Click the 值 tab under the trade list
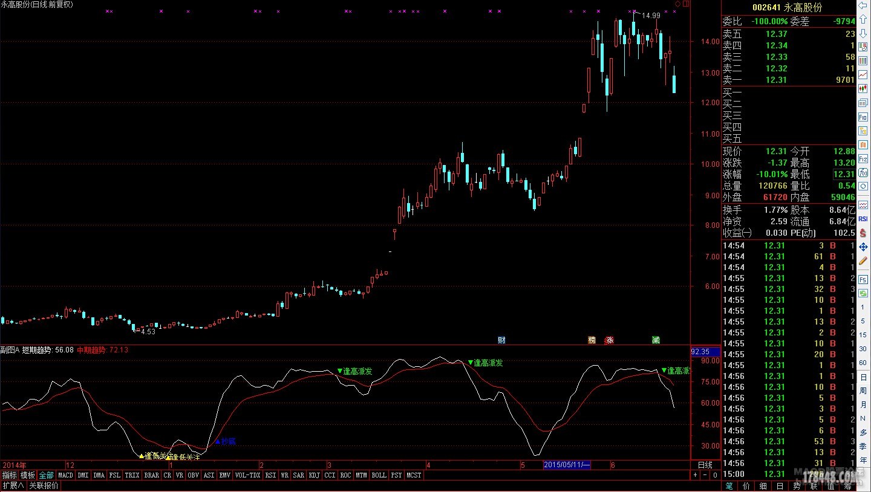The width and height of the screenshot is (871, 492). coord(831,485)
